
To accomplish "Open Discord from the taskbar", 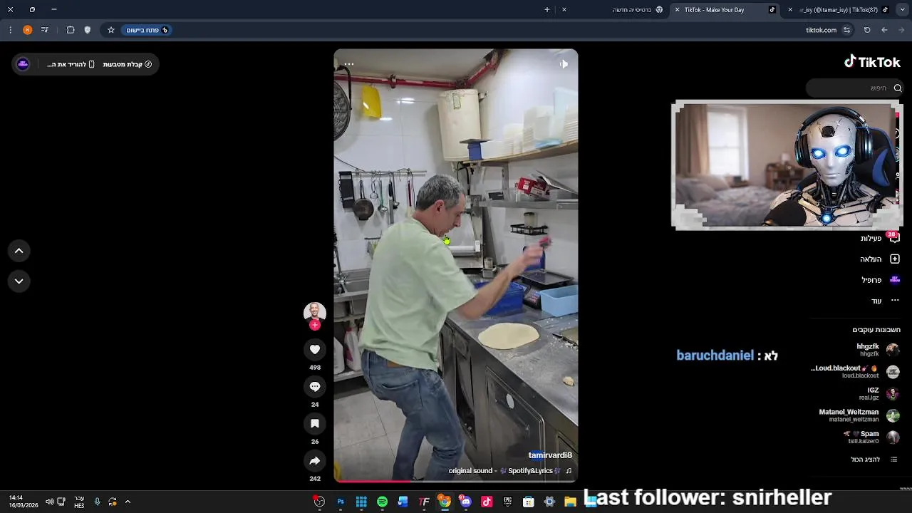I will 466,502.
